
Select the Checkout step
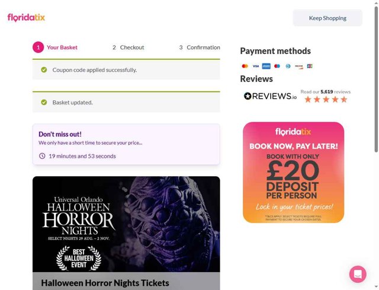coord(128,47)
